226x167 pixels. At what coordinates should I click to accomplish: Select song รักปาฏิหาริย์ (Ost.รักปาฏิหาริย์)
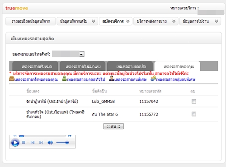pyautogui.click(x=52, y=102)
